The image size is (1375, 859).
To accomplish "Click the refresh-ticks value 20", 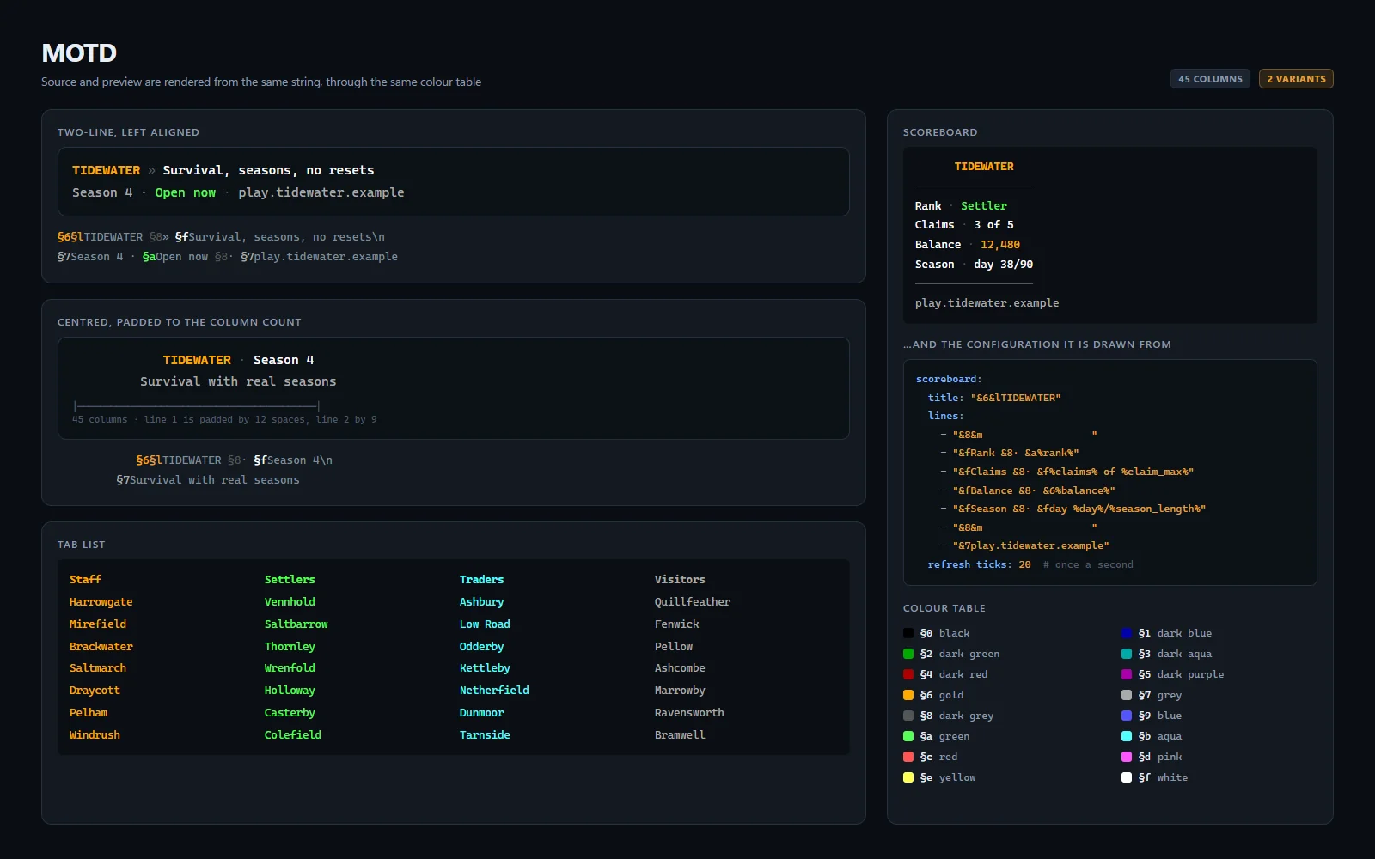I will (1024, 564).
